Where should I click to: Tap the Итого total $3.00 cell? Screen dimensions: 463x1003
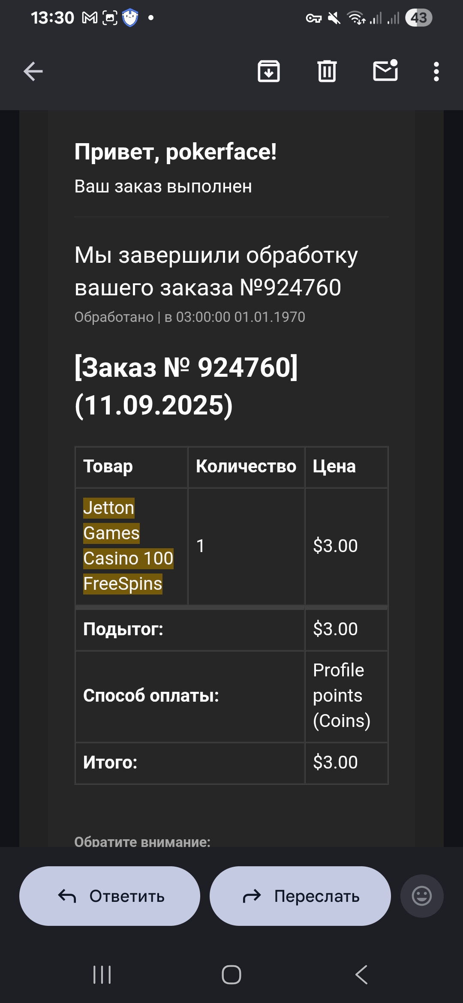click(x=346, y=763)
